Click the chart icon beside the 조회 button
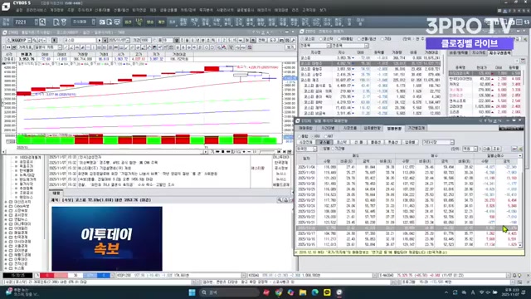This screenshot has height=299, width=531. click(514, 149)
